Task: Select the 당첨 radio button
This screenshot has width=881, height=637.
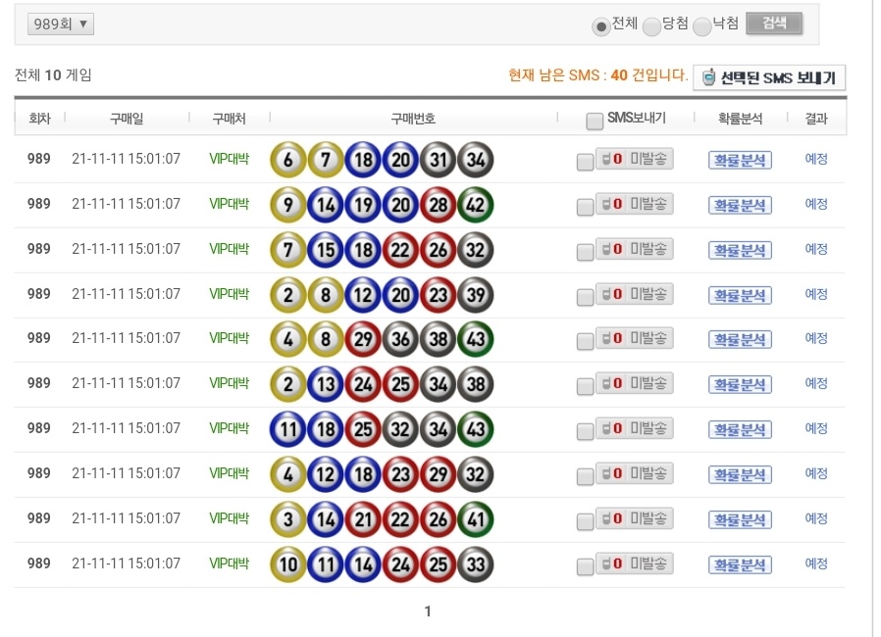Action: click(x=651, y=26)
